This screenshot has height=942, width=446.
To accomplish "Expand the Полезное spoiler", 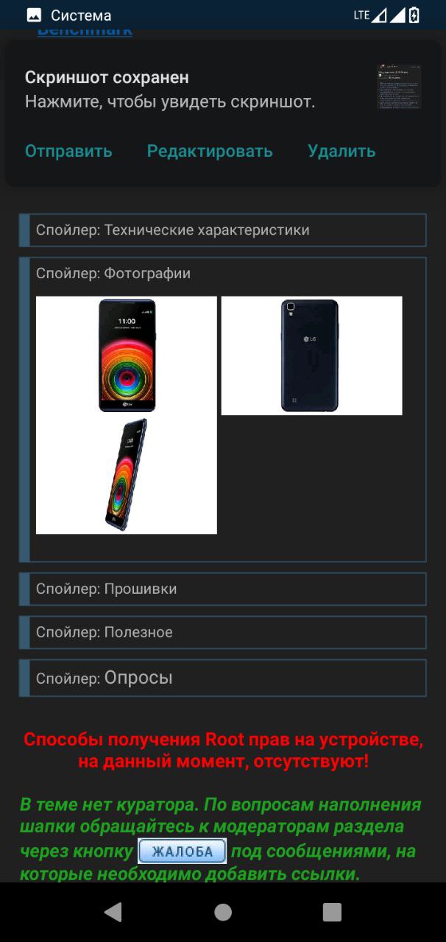I will coord(222,633).
